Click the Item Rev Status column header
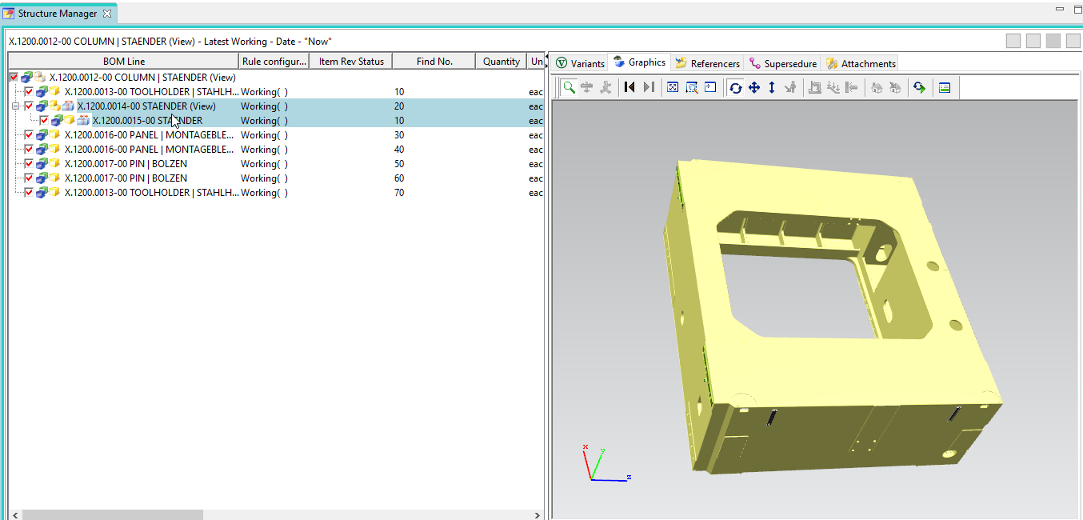Image resolution: width=1083 pixels, height=520 pixels. 351,62
